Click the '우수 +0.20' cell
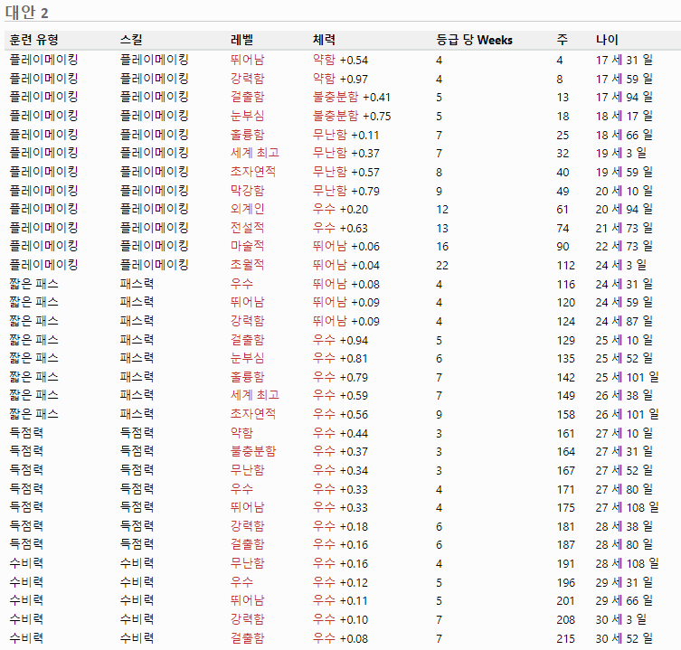This screenshot has height=650, width=681. (340, 210)
